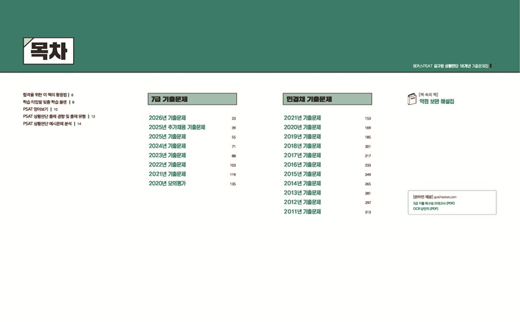520x322 pixels.
Task: Open the 2014년 기출문제 entry
Action: tap(302, 183)
